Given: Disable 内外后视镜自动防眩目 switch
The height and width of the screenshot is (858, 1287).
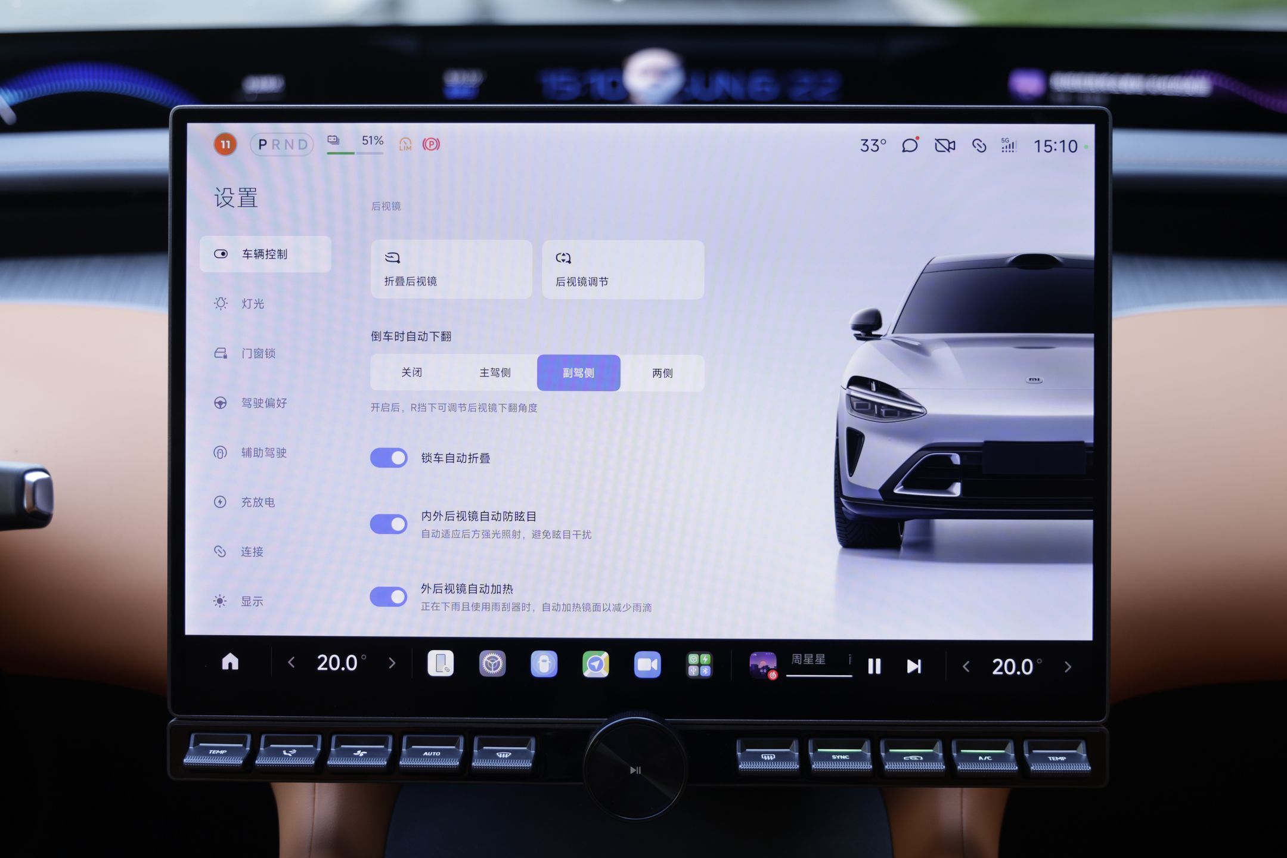Looking at the screenshot, I should [x=389, y=524].
